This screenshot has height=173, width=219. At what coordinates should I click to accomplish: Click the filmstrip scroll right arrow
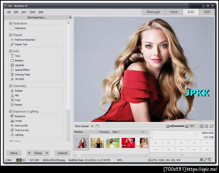click(146, 156)
